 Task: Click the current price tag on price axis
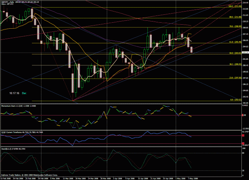pos(246,53)
